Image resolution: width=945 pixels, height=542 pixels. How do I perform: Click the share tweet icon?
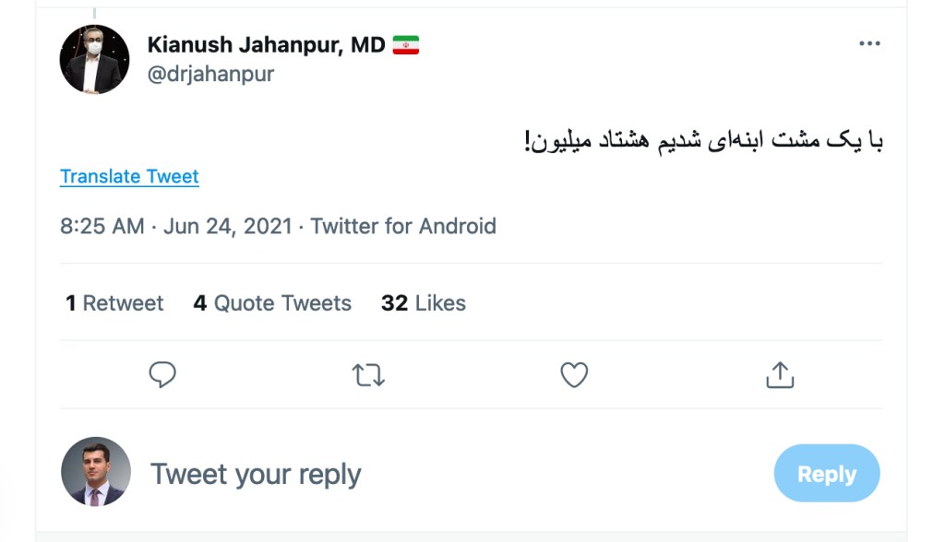(780, 374)
